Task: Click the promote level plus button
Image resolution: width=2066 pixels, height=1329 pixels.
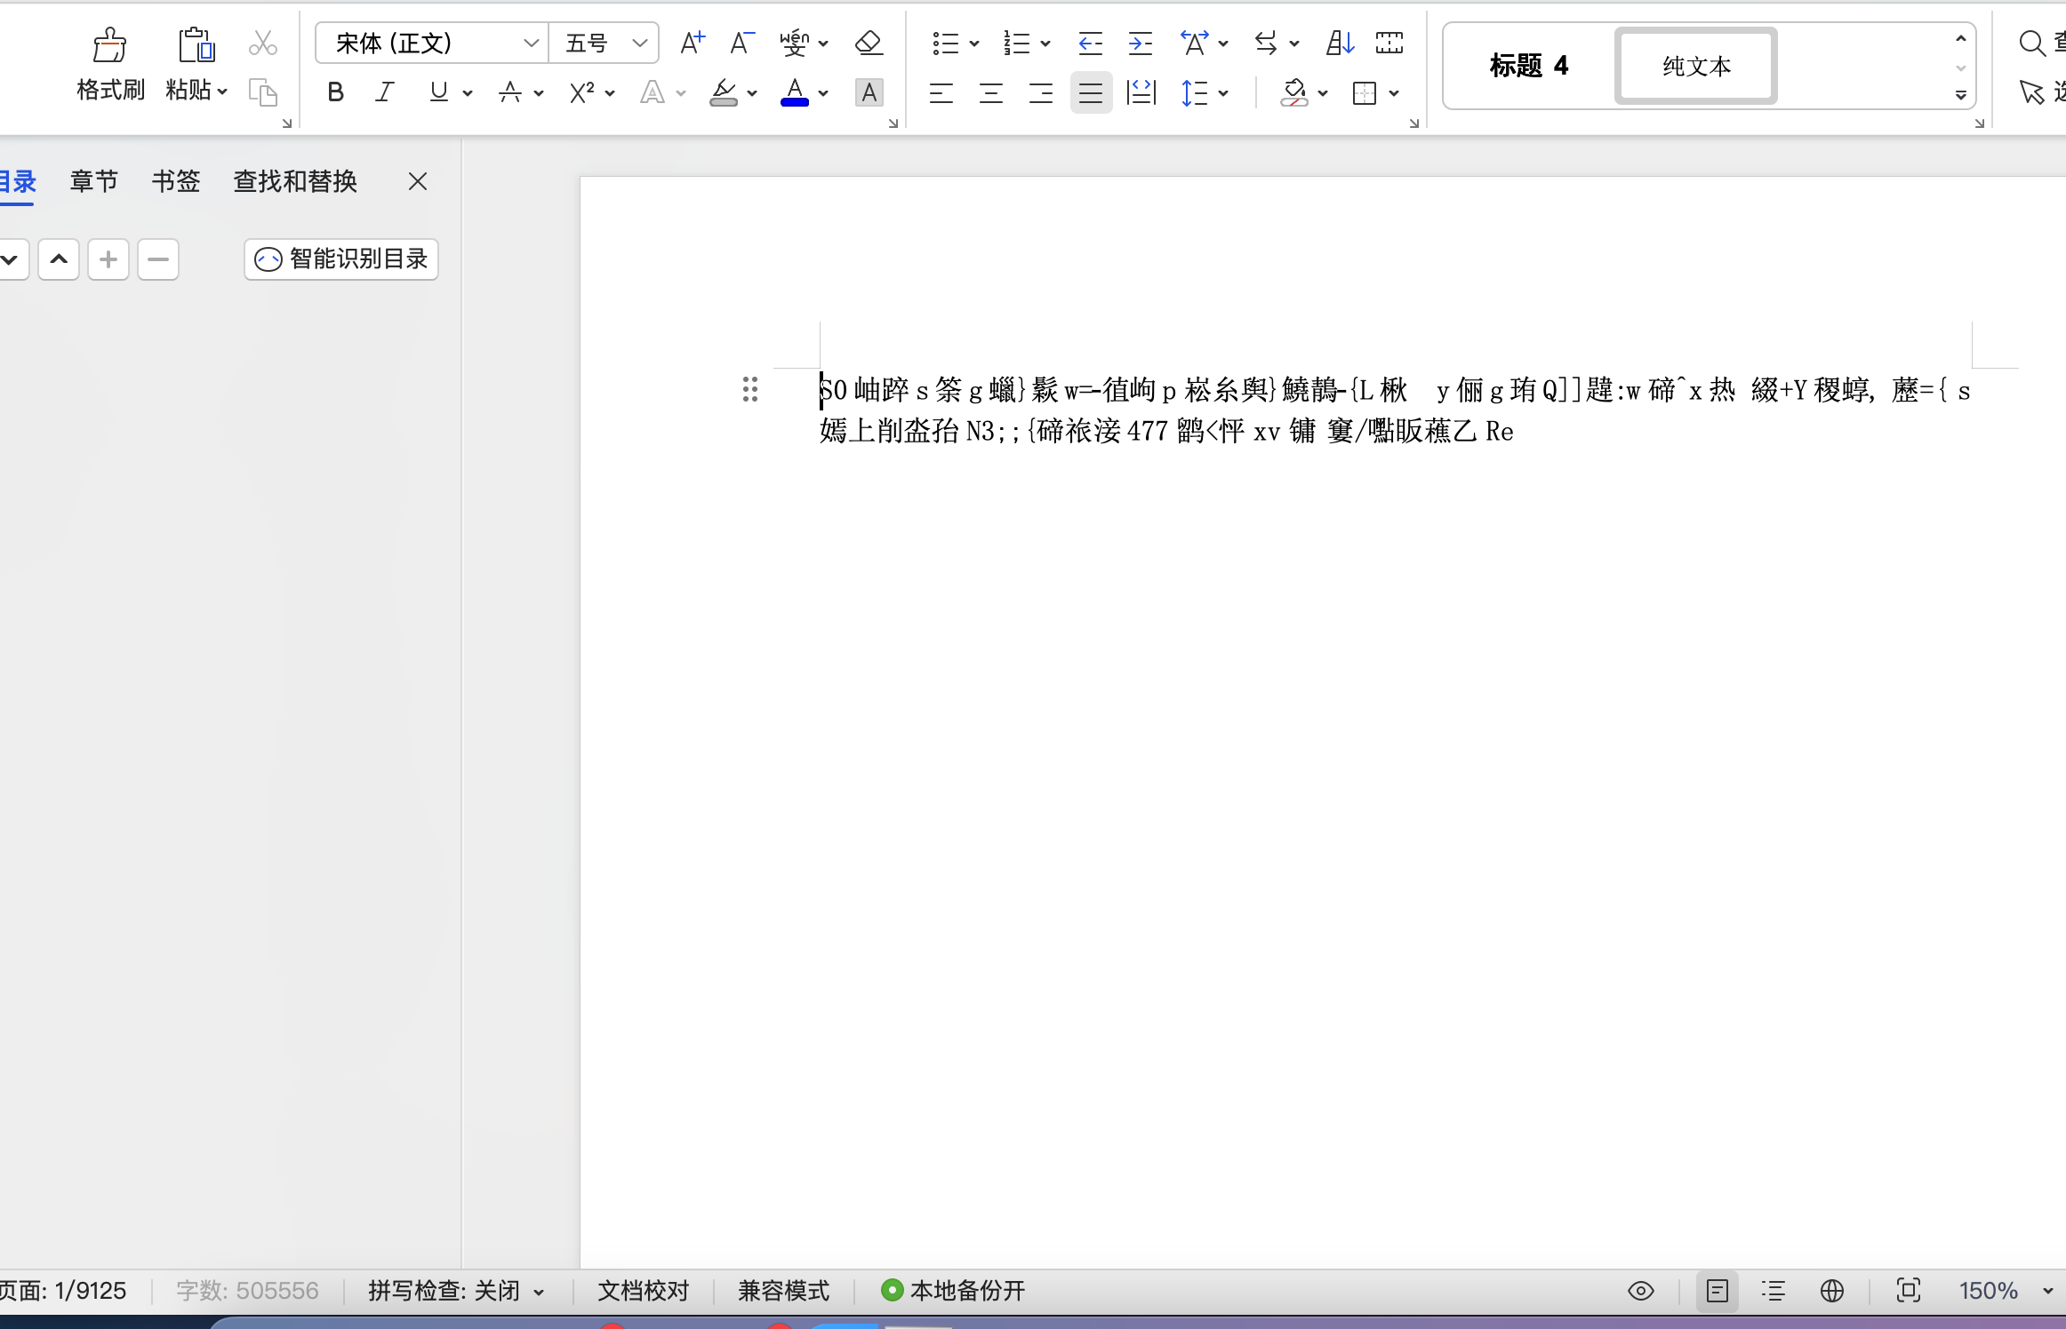Action: 108,259
